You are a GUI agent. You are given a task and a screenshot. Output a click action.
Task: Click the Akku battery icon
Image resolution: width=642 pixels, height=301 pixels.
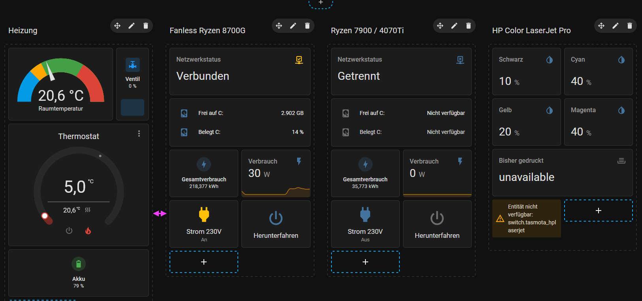tap(79, 264)
